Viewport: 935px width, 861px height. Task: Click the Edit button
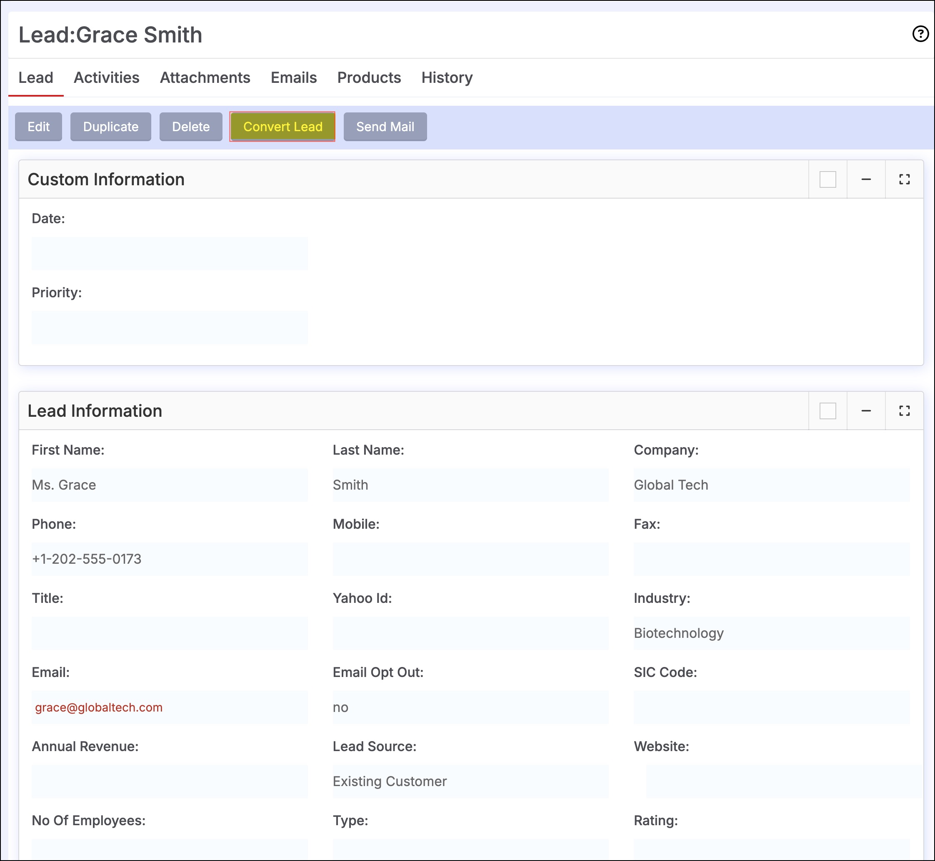[38, 127]
